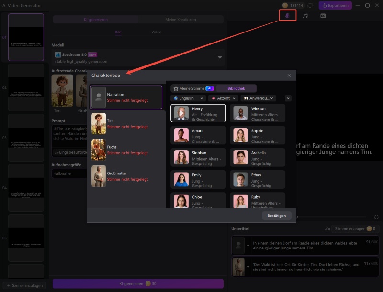Expand the extra voice filters chevron
The height and width of the screenshot is (292, 383).
point(288,98)
